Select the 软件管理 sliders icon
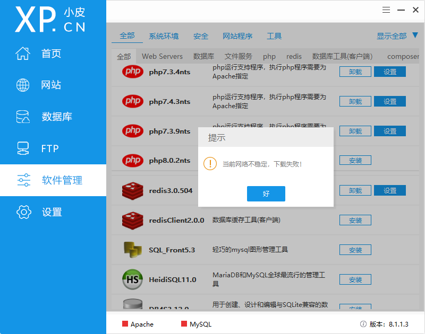 pyautogui.click(x=24, y=180)
